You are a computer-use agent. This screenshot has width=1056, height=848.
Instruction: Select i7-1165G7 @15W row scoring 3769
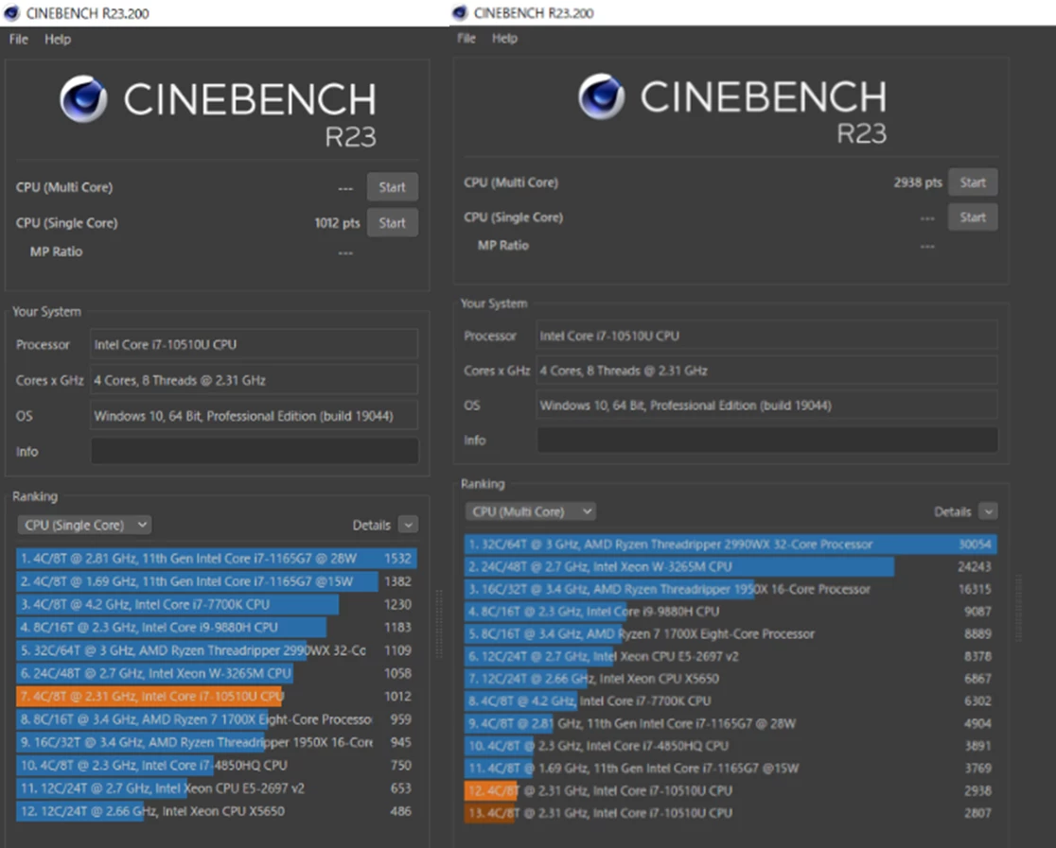pyautogui.click(x=730, y=768)
